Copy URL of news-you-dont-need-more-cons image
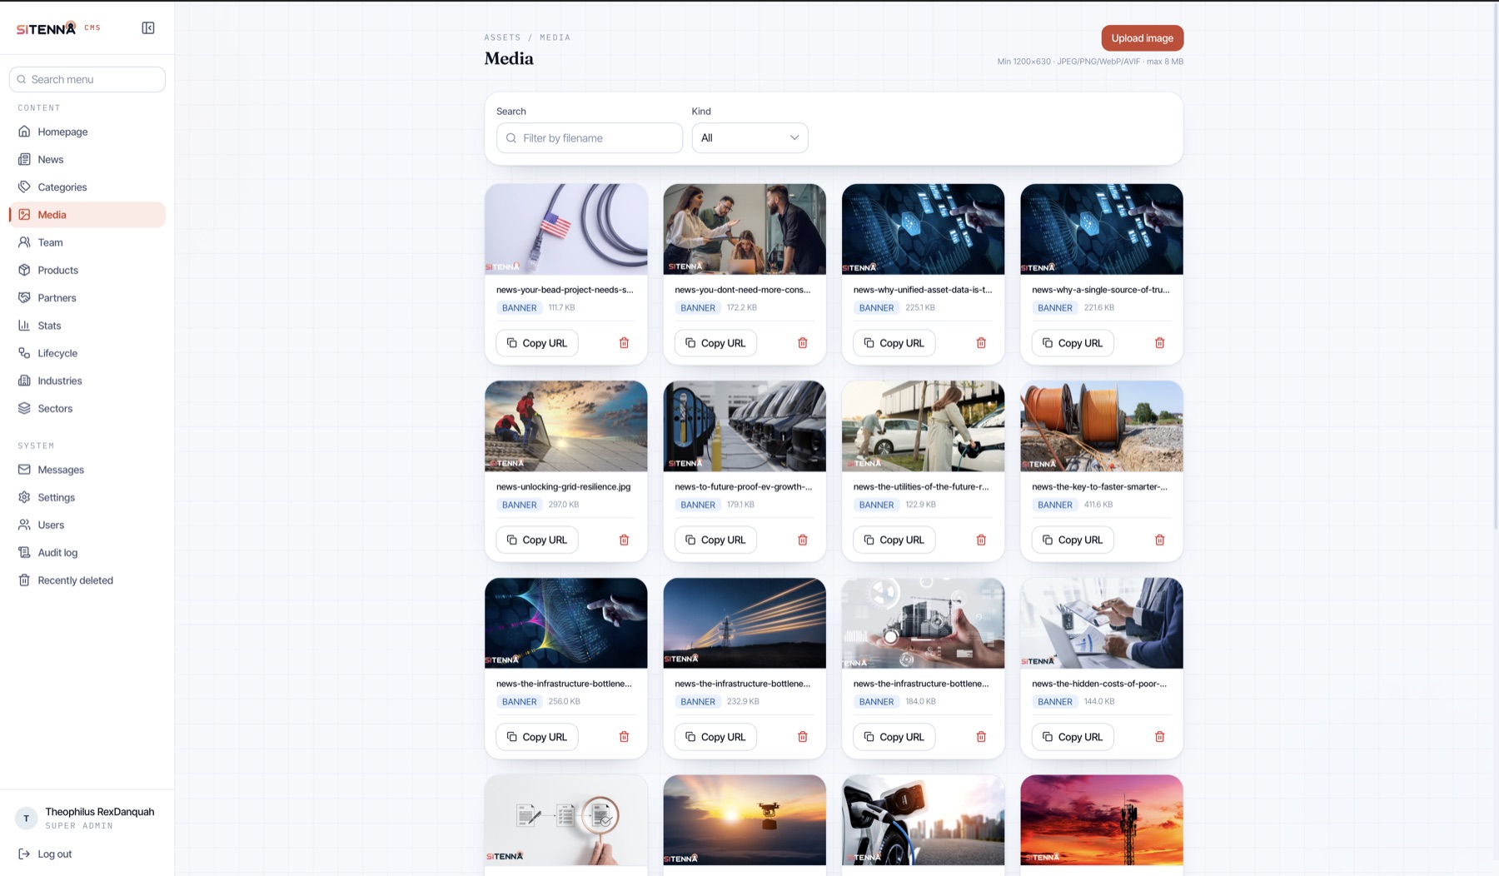Viewport: 1499px width, 876px height. [x=715, y=343]
